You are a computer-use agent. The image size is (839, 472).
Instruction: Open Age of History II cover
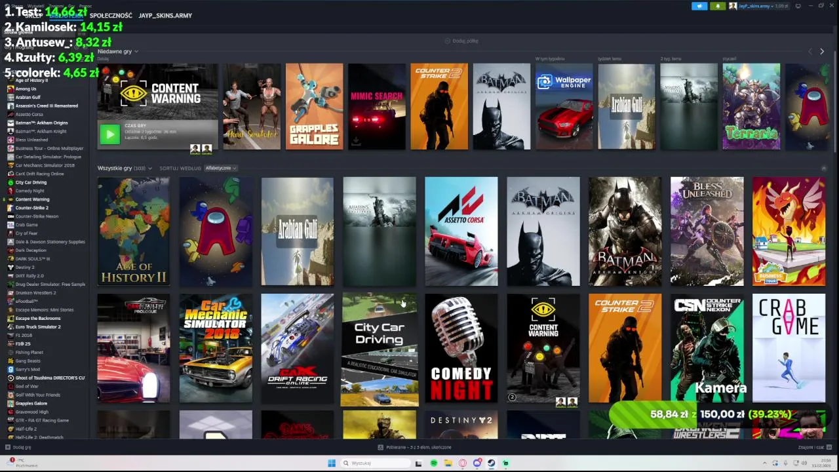(134, 231)
